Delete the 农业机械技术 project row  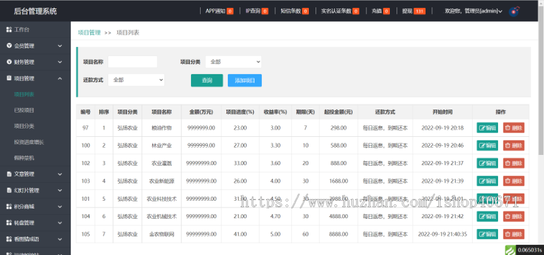[513, 216]
